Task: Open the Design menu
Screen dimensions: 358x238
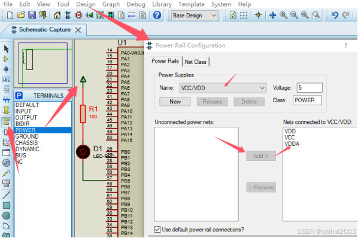Action: pos(86,4)
